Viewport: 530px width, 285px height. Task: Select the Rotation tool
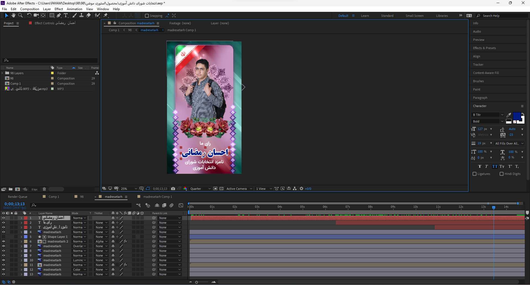point(29,15)
